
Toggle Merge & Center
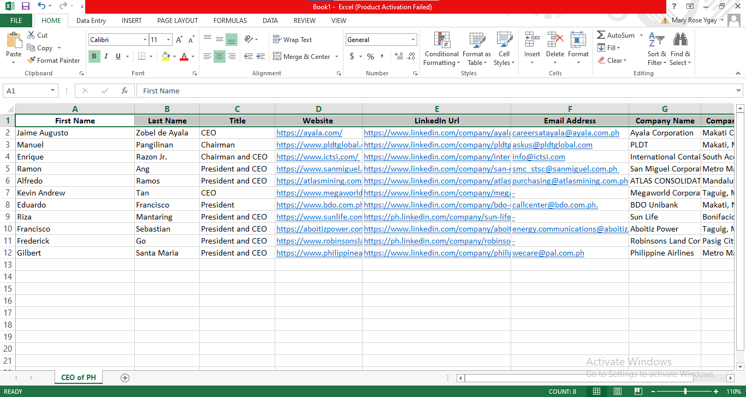tap(301, 56)
